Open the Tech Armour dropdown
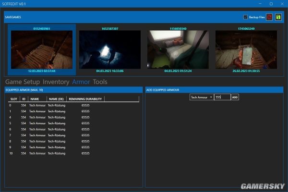Image resolution: width=288 pixels, height=192 pixels. 202,97
